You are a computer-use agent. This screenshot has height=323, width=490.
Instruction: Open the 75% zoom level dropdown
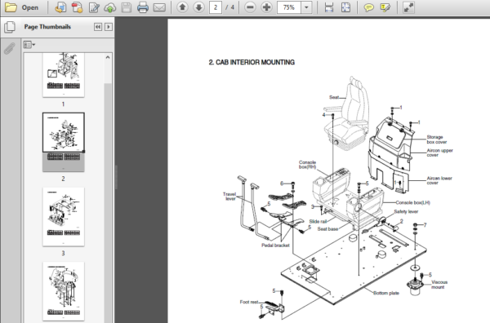coord(306,7)
